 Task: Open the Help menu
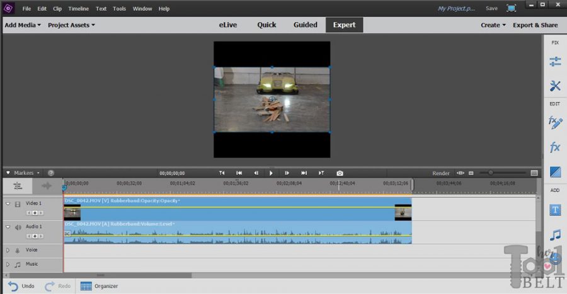(x=164, y=9)
